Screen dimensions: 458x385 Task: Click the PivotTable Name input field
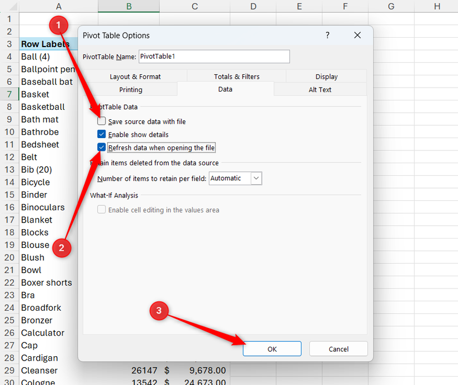(x=214, y=56)
